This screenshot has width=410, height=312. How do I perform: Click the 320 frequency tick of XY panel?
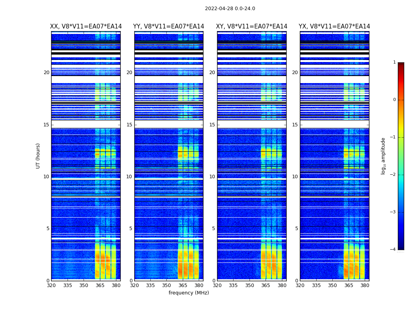[x=217, y=285]
